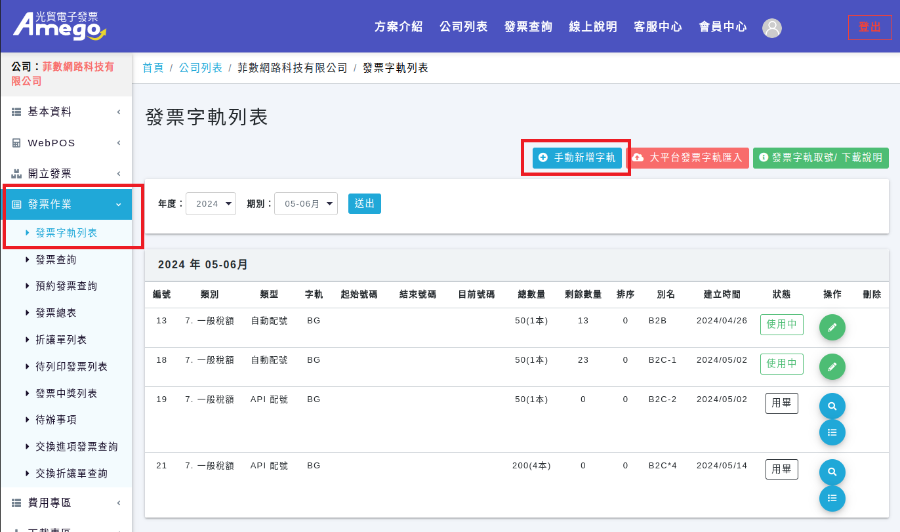The image size is (900, 532).
Task: Click total quantity 200(4本)
Action: click(531, 466)
